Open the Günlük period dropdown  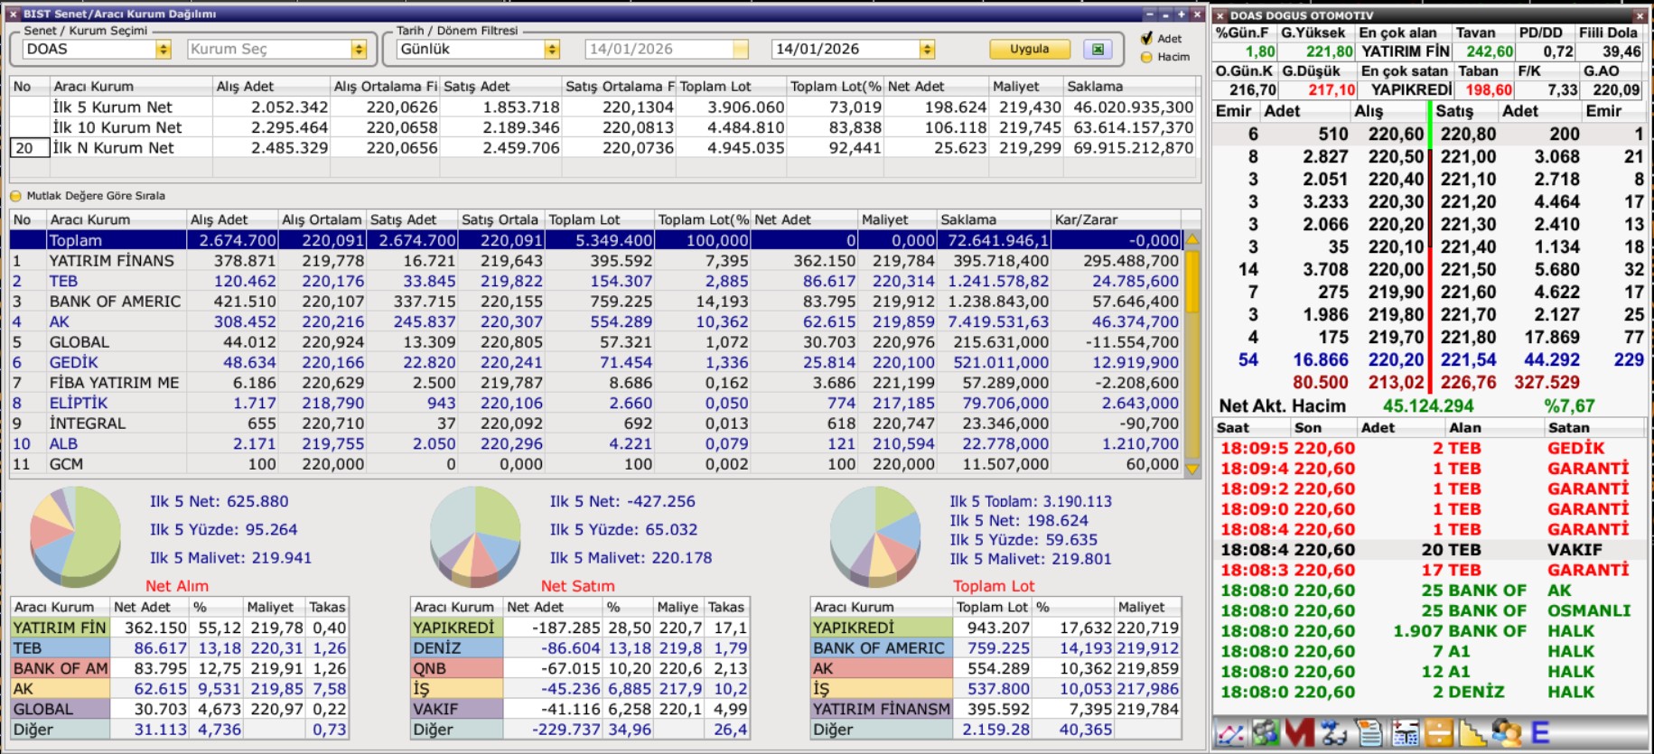tap(552, 50)
